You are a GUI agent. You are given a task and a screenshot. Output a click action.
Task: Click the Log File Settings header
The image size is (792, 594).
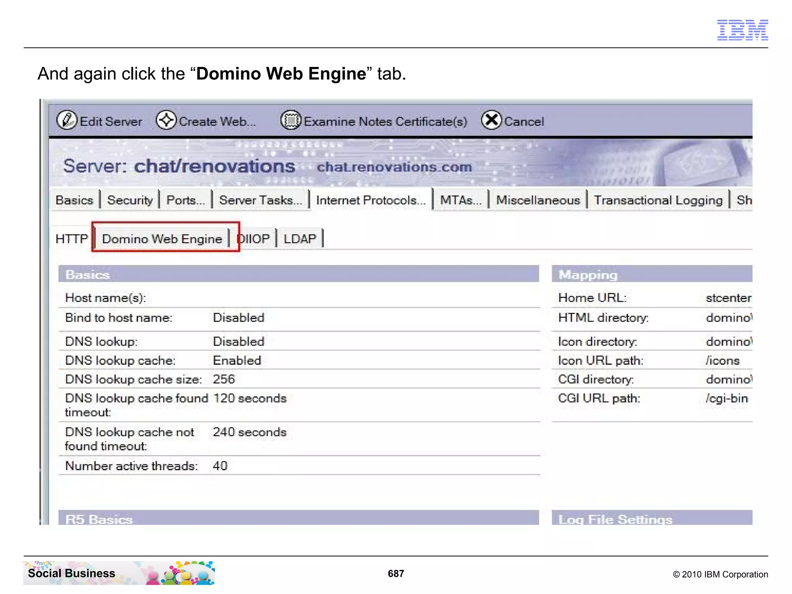(x=652, y=518)
